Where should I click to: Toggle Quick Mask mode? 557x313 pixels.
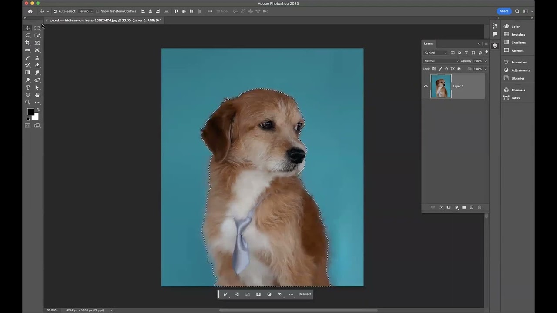point(27,126)
